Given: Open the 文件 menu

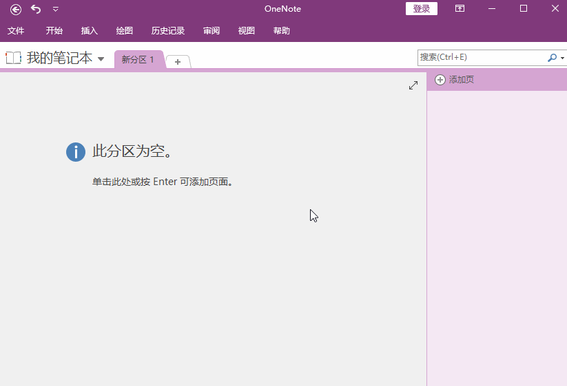Looking at the screenshot, I should tap(16, 31).
